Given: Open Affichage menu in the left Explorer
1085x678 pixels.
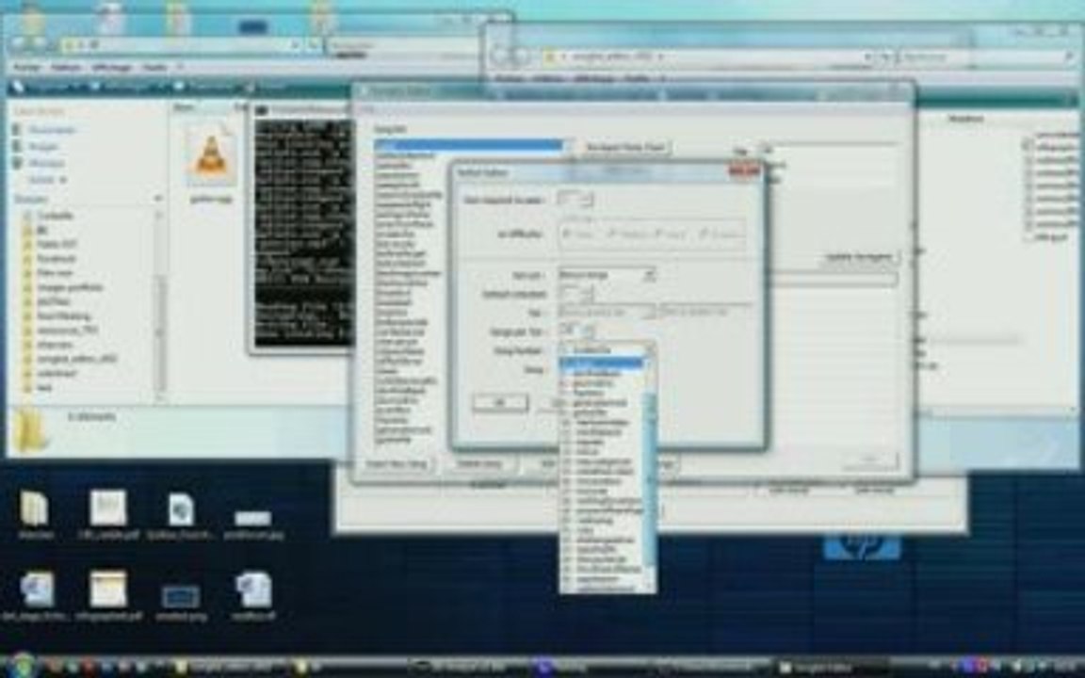Looking at the screenshot, I should click(x=111, y=67).
